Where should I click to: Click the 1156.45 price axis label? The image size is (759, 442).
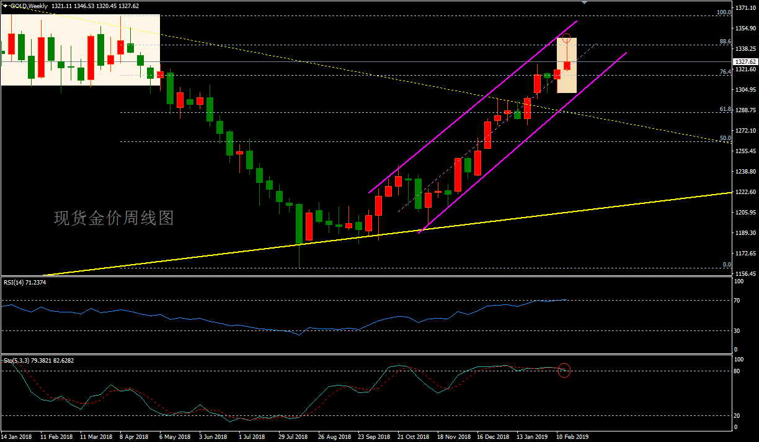[745, 274]
